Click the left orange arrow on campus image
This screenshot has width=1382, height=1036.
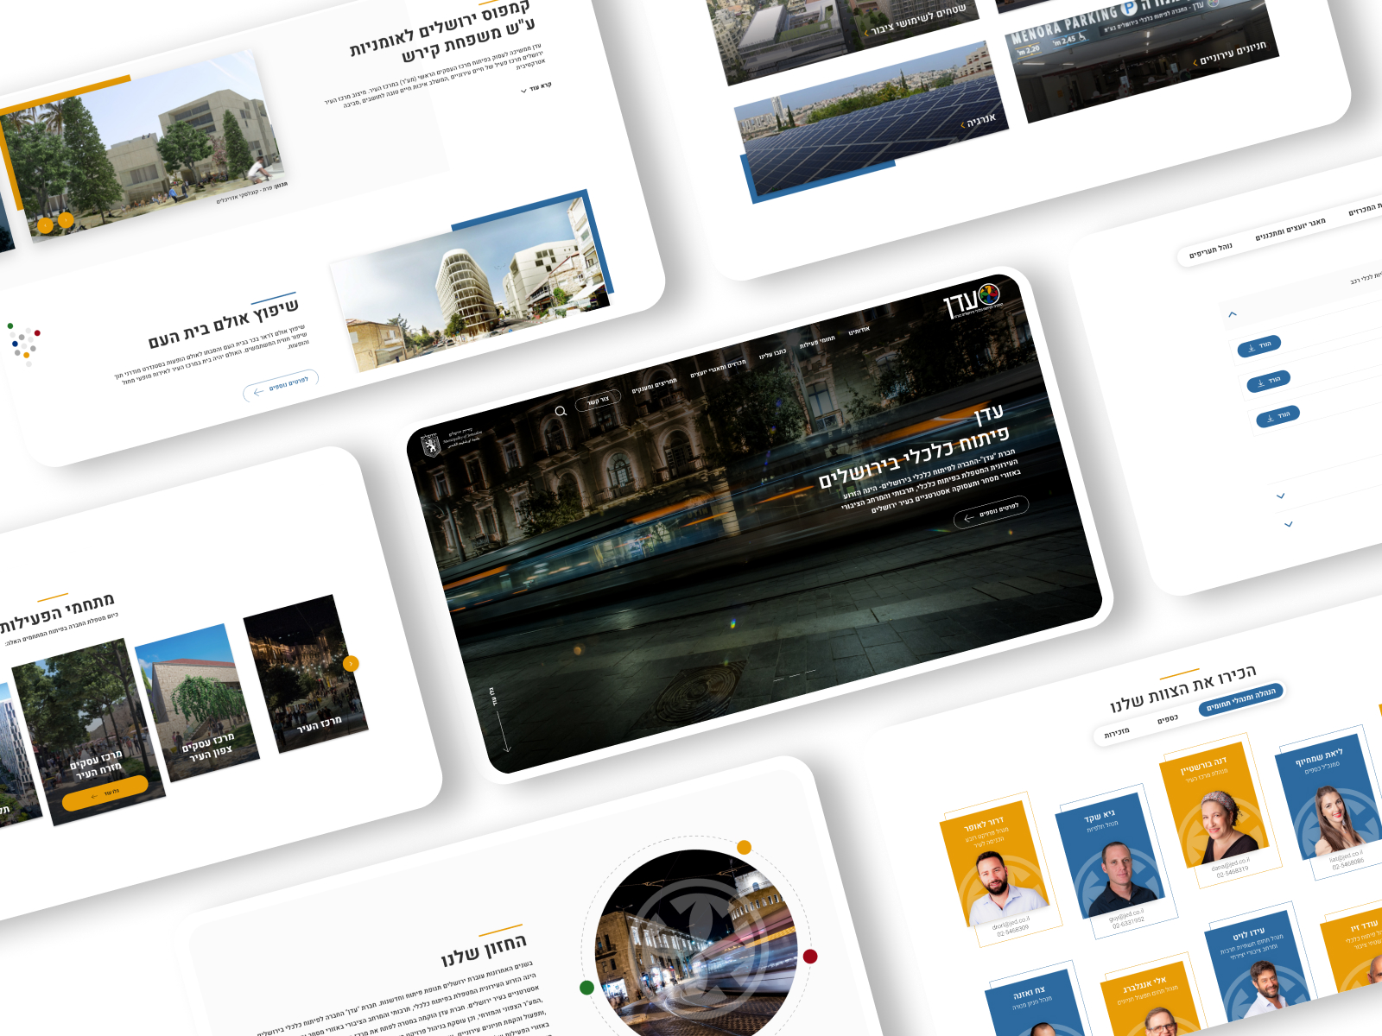tap(45, 226)
